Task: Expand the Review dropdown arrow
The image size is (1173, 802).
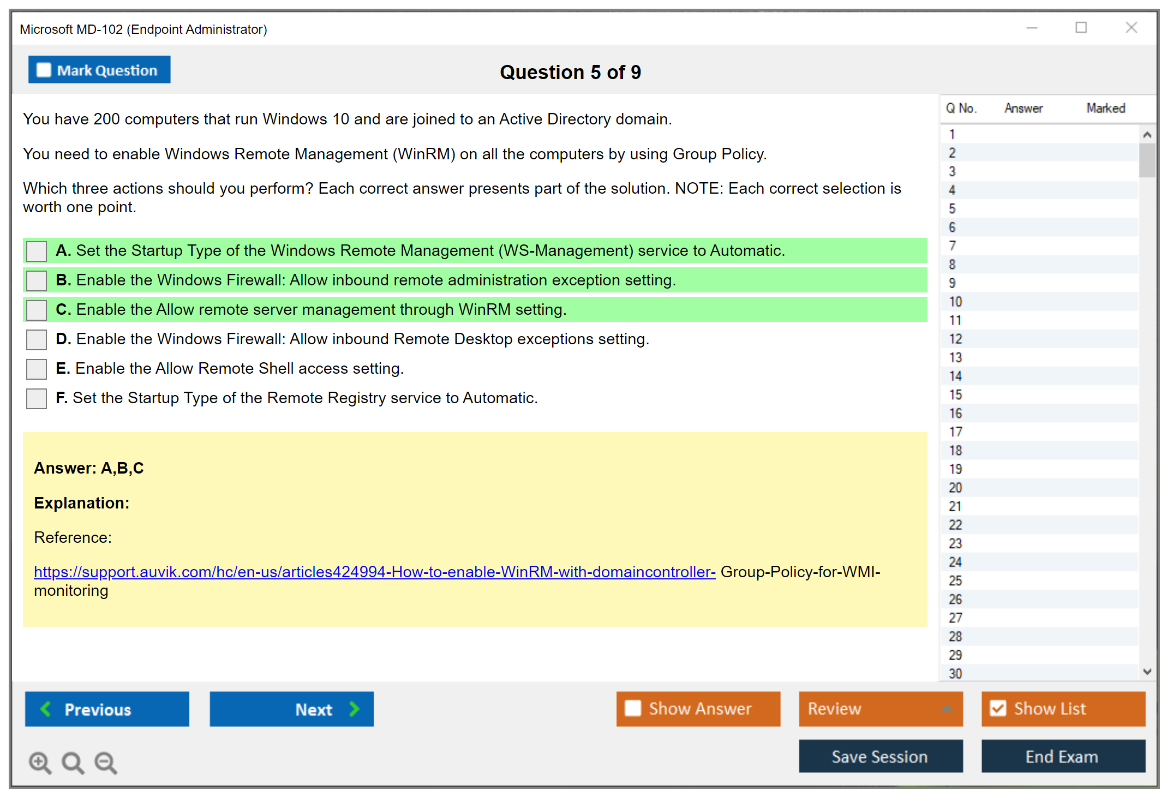Action: point(947,708)
